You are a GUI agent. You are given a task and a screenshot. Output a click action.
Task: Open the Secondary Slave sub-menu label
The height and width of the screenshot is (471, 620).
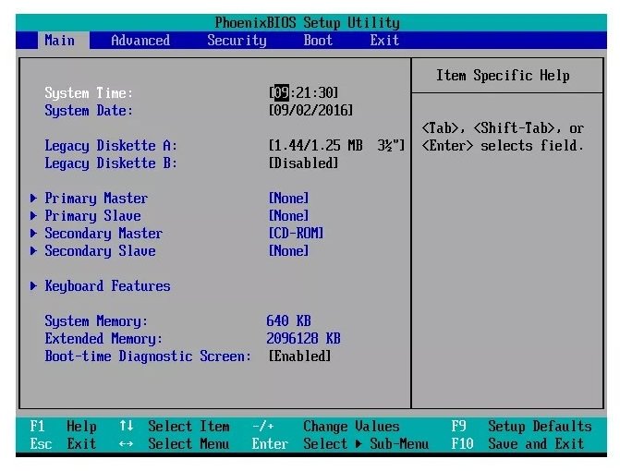[x=100, y=251]
